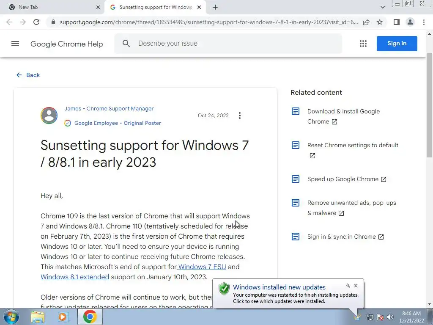433x325 pixels.
Task: Click the Original Poster label
Action: [x=142, y=123]
